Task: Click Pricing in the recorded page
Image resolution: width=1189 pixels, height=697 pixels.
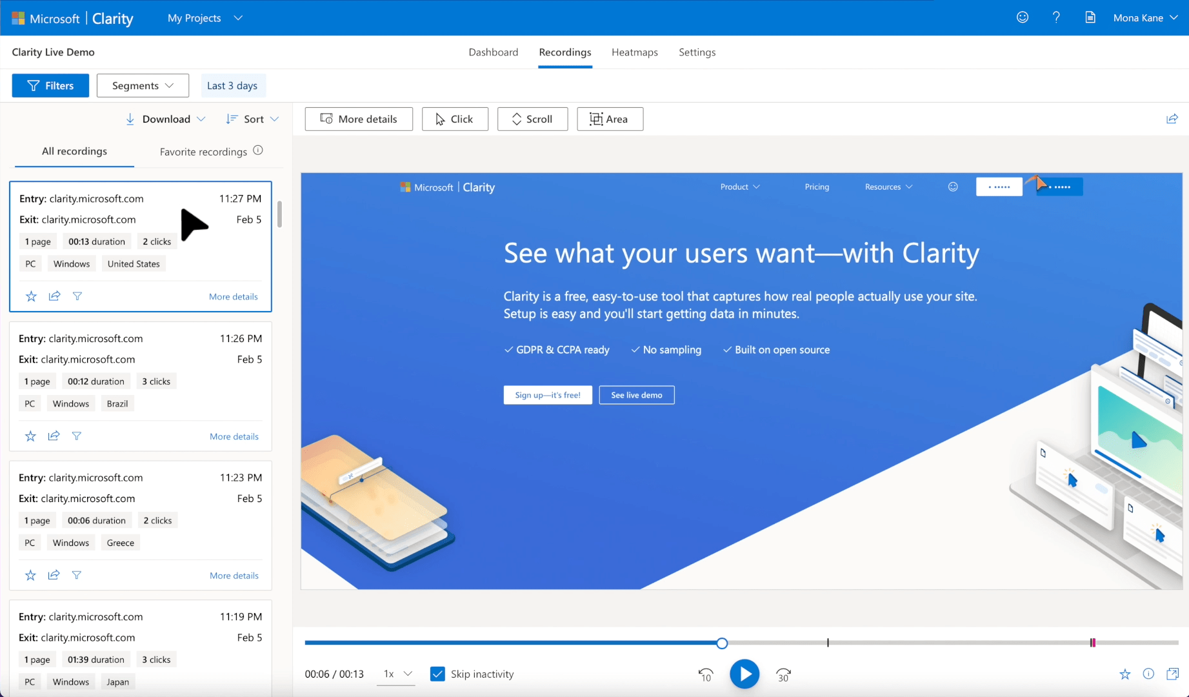Action: click(817, 187)
